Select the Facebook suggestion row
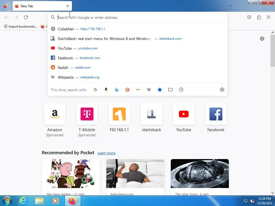 tap(137, 58)
